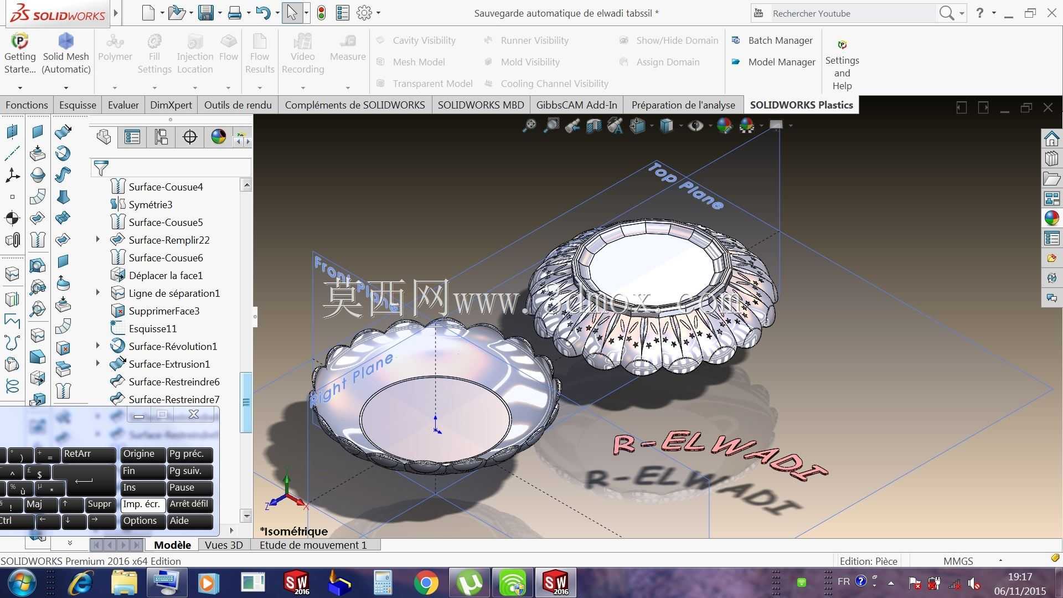Viewport: 1063px width, 598px height.
Task: Switch to the SOLIDWORKS MBD tab
Action: [481, 105]
